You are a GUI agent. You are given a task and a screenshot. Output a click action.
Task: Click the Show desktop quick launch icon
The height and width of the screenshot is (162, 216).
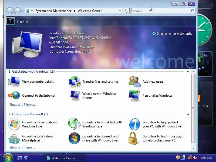pos(19,158)
